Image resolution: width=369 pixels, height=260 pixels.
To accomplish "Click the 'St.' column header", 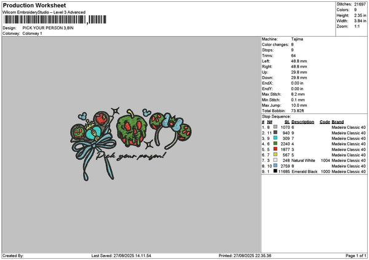I will coord(287,122).
